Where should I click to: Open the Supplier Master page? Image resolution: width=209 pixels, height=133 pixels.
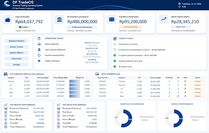point(17,53)
